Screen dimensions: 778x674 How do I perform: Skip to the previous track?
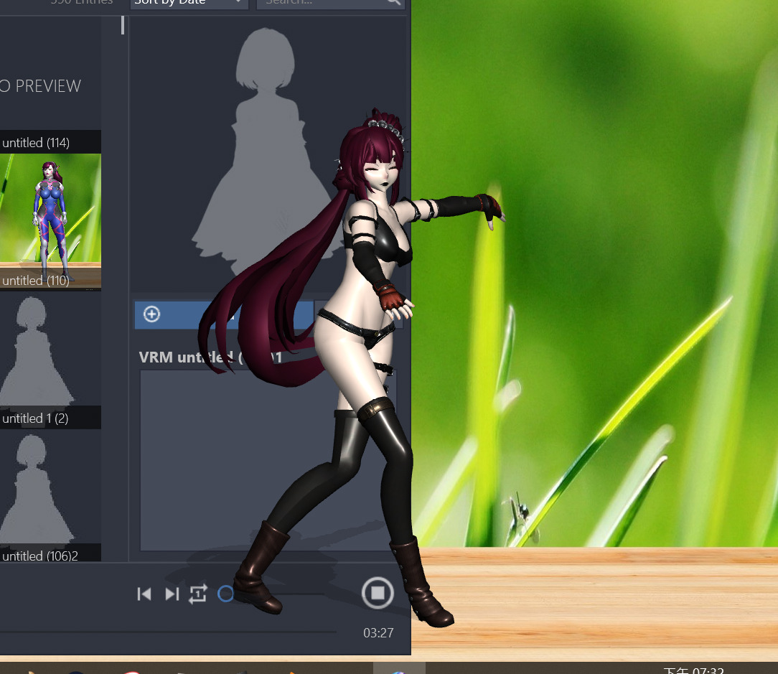point(144,594)
